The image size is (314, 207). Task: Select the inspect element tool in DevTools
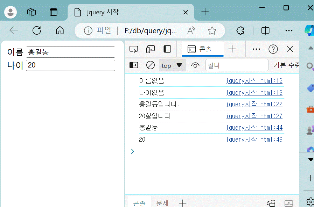tap(133, 49)
